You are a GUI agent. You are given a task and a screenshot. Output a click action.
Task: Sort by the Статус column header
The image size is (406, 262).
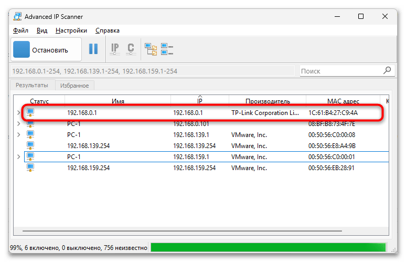(x=39, y=101)
